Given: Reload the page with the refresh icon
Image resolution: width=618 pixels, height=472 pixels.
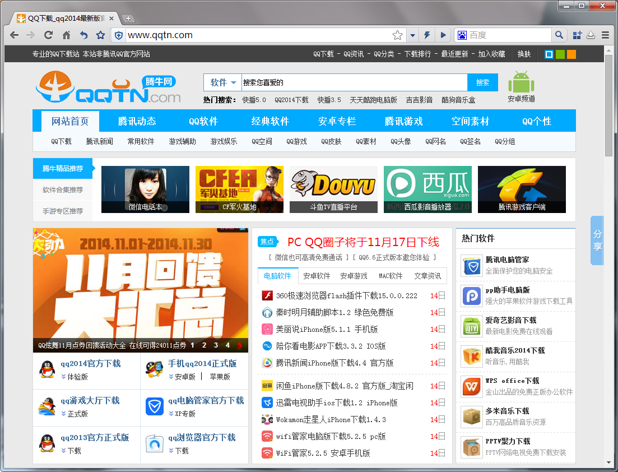Looking at the screenshot, I should click(x=48, y=35).
